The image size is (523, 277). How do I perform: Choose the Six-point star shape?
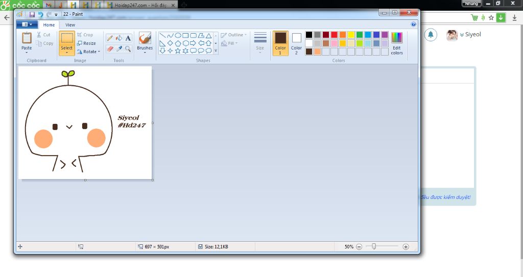coord(185,51)
